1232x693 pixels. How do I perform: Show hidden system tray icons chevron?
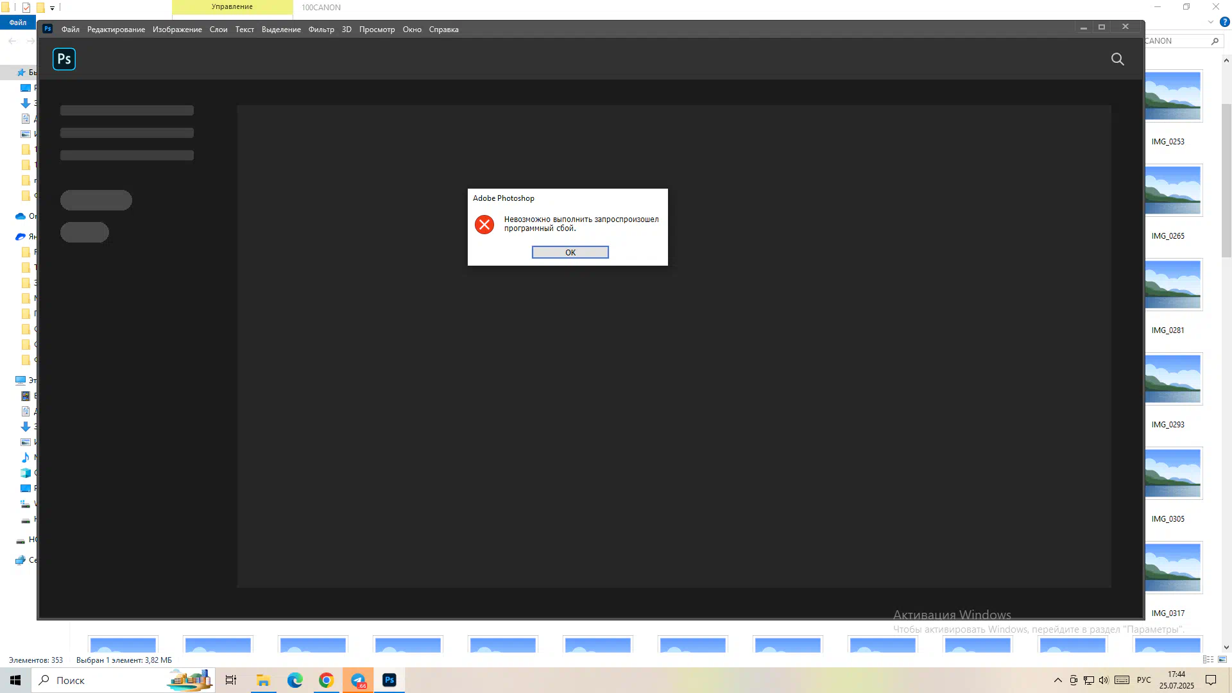tap(1057, 680)
